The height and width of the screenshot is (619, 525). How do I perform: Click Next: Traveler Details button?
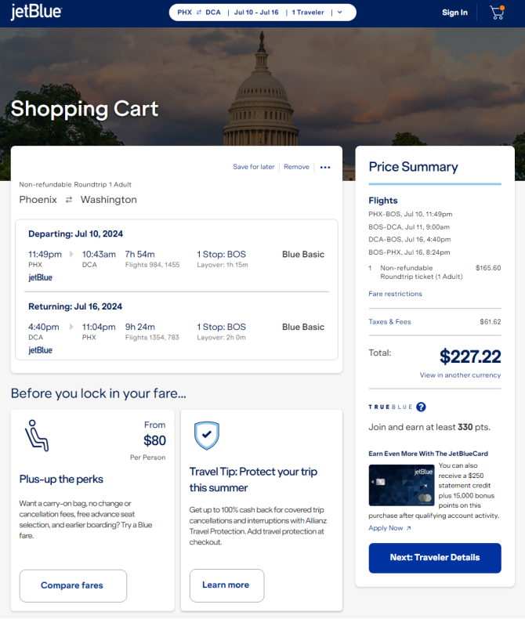pos(435,558)
